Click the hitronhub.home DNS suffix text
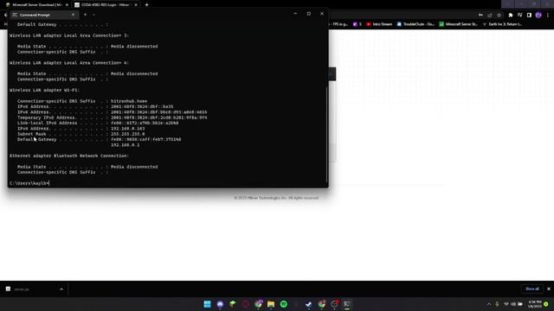This screenshot has height=311, width=554. click(129, 101)
